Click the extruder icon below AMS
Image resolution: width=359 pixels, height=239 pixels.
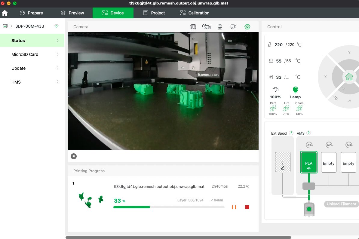309,209
